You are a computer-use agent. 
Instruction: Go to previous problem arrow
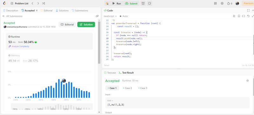click(32, 3)
